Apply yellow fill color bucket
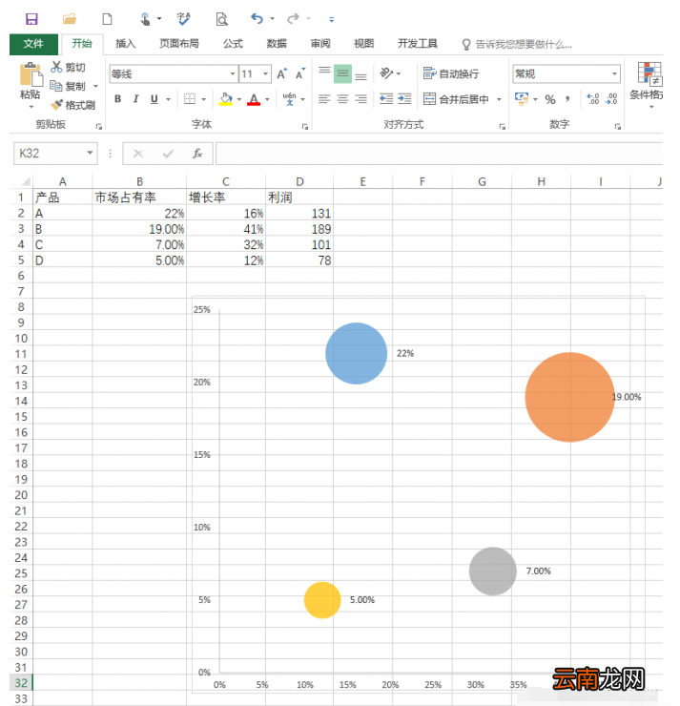Image resolution: width=680 pixels, height=706 pixels. (226, 99)
